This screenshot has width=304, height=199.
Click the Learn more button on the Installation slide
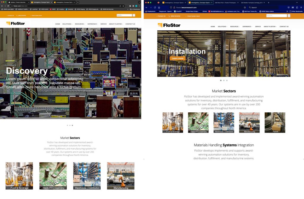click(178, 58)
